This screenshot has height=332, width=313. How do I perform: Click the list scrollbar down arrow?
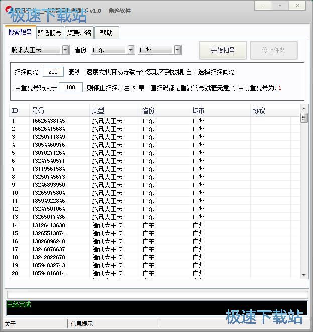point(304,275)
